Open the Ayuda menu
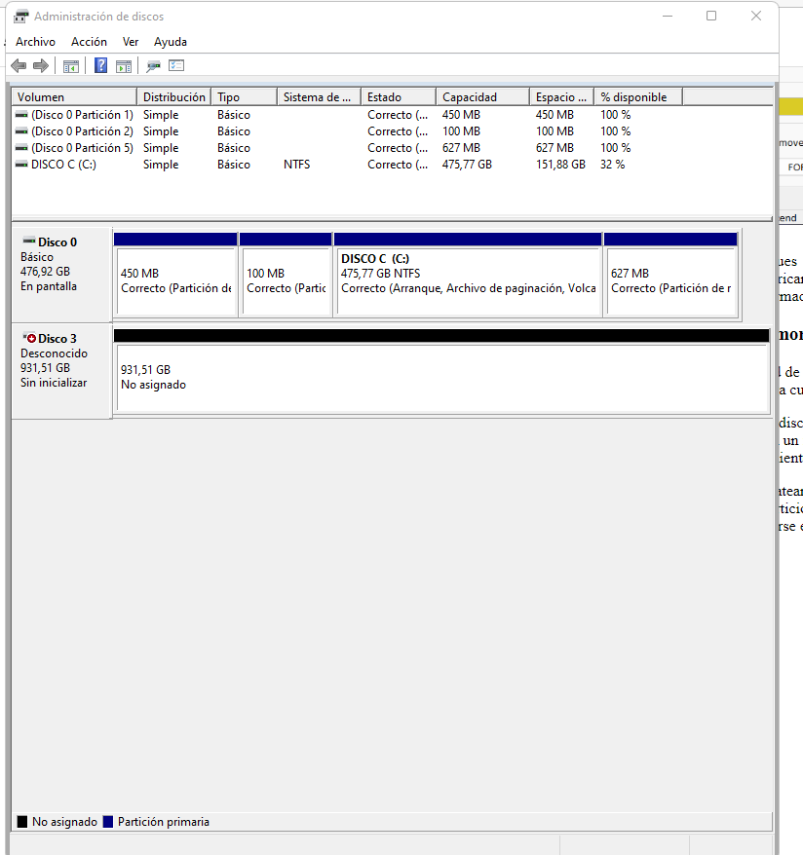The width and height of the screenshot is (803, 855). (x=171, y=42)
